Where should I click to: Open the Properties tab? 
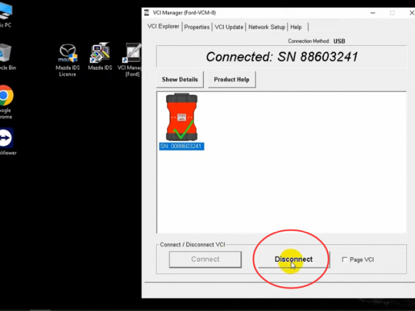tap(196, 27)
